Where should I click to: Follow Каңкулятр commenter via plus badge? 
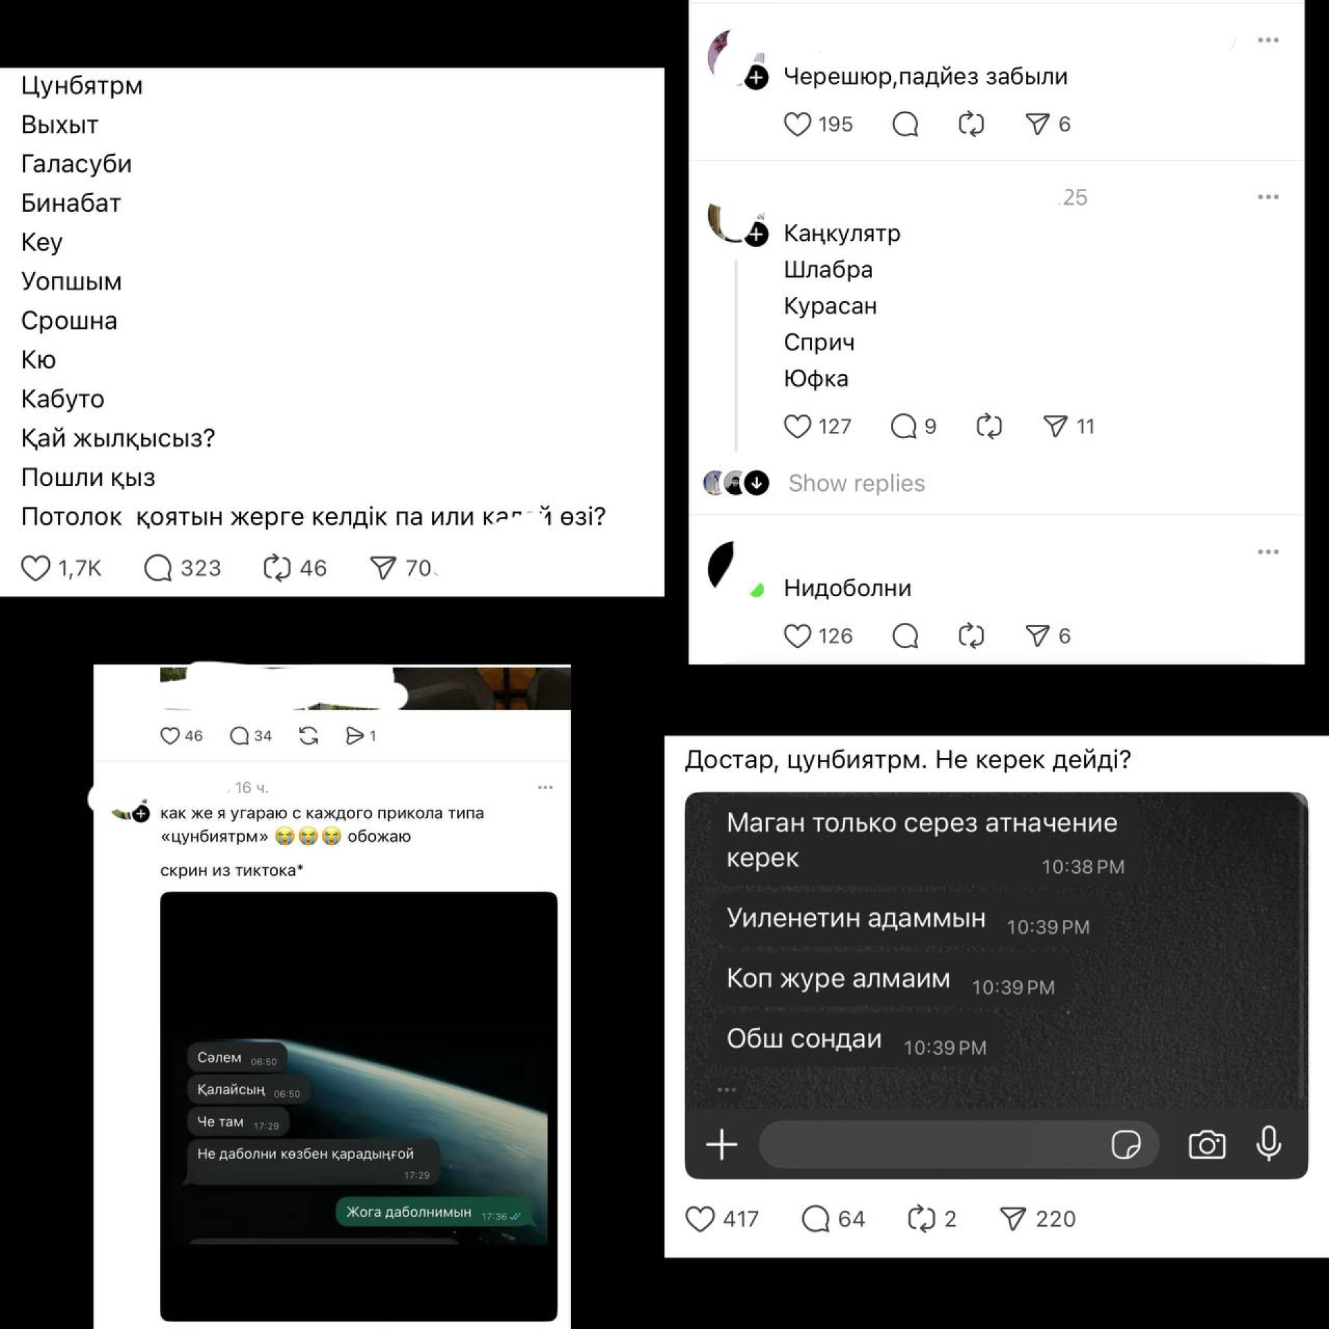(x=756, y=234)
